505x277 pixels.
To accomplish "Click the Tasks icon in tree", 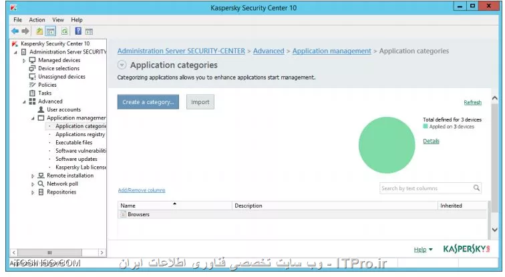I will point(32,93).
